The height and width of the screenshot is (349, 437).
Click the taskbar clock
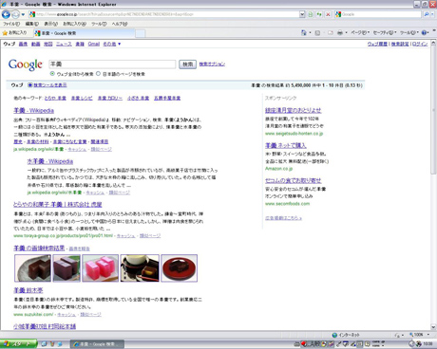[427, 343]
